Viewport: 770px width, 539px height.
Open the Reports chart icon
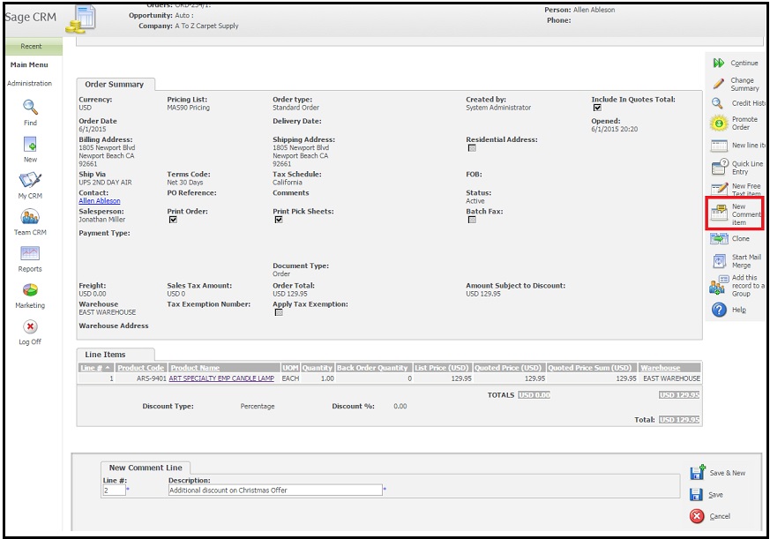coord(30,253)
